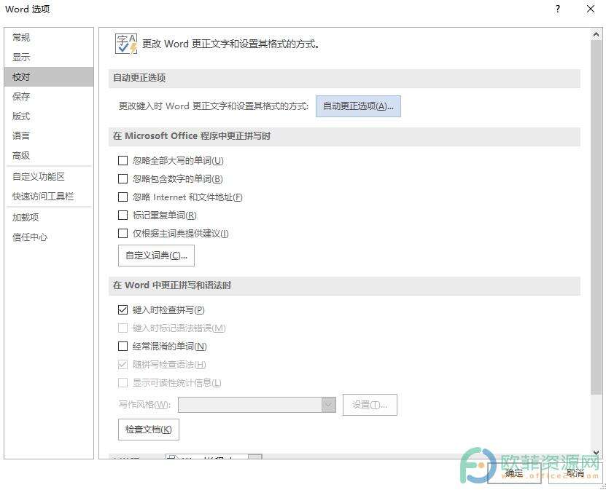Open the 语言 category

[x=49, y=136]
